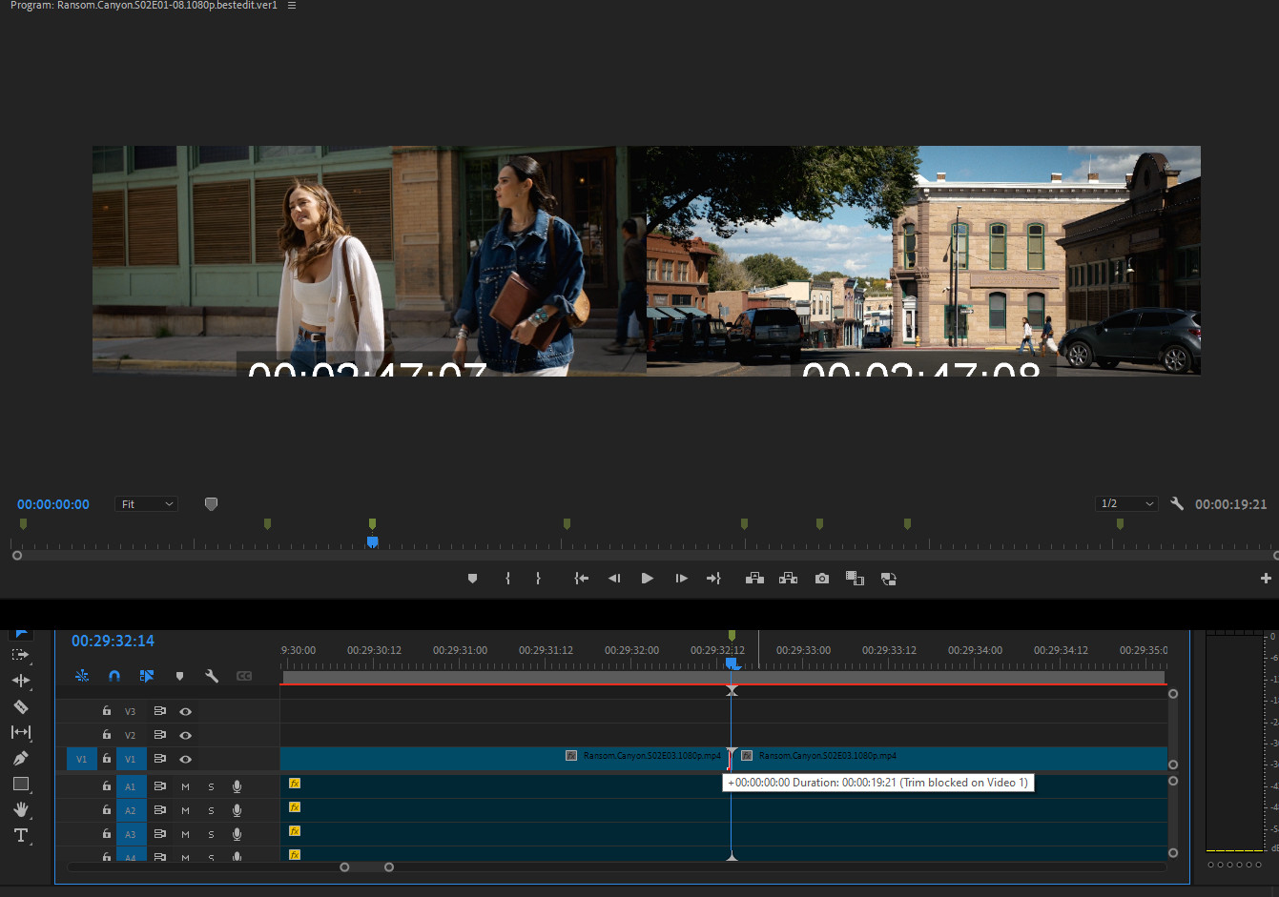Go to In point
The height and width of the screenshot is (897, 1279).
[x=581, y=579]
